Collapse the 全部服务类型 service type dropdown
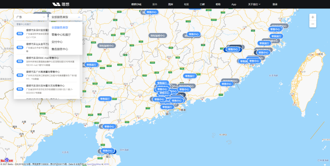Screen dimensions: 330x166 tap(66, 17)
